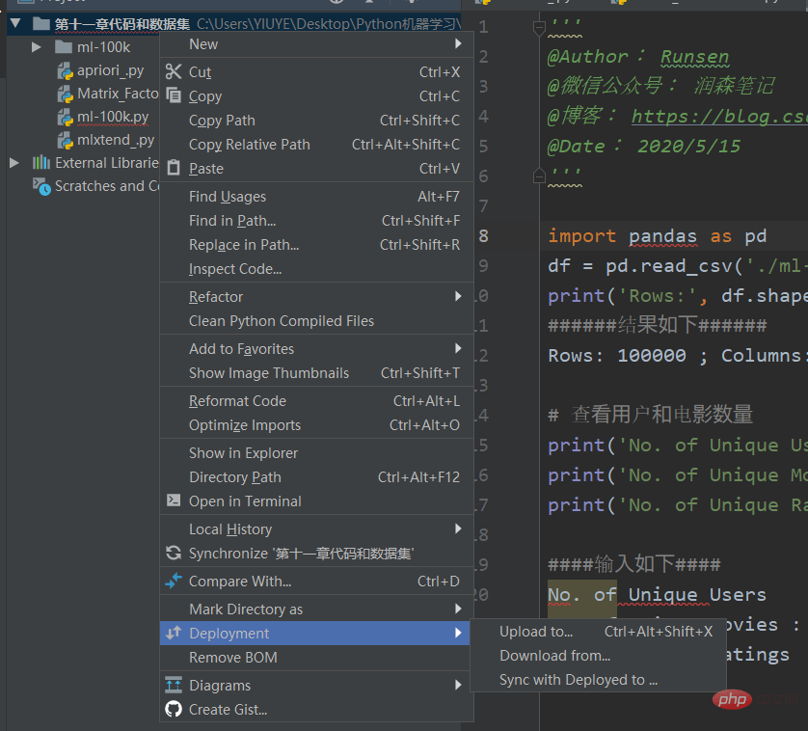The image size is (808, 731).
Task: Expand External Libraries node
Action: pos(14,163)
